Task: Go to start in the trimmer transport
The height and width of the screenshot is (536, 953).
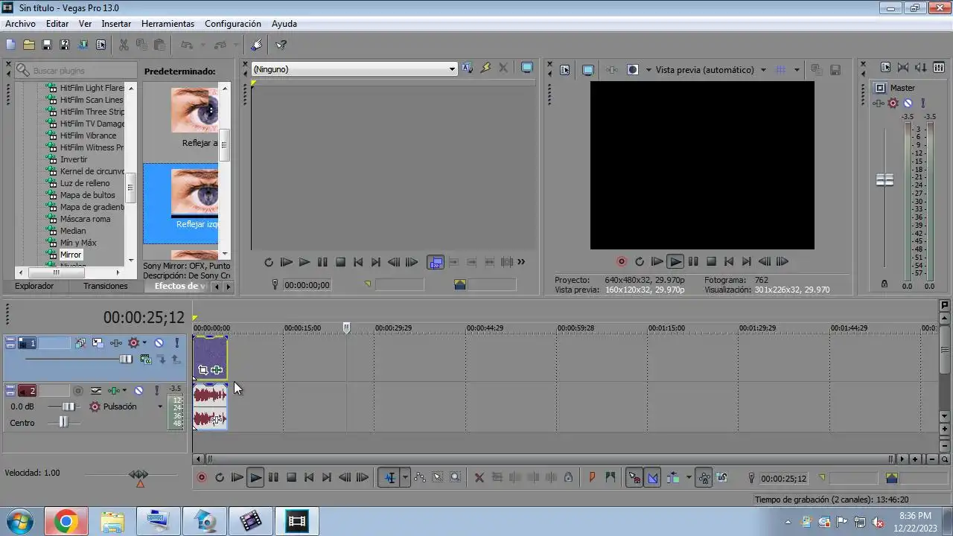Action: click(x=358, y=262)
